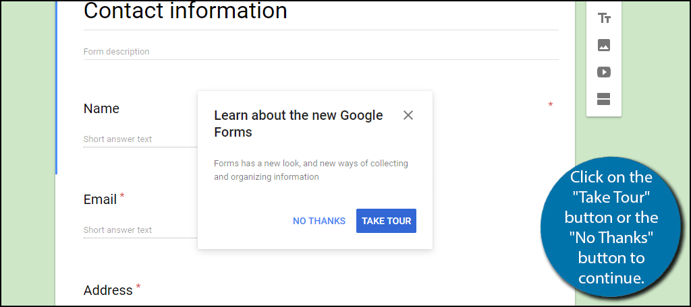Start the tour with TAKE TOUR

pyautogui.click(x=386, y=221)
